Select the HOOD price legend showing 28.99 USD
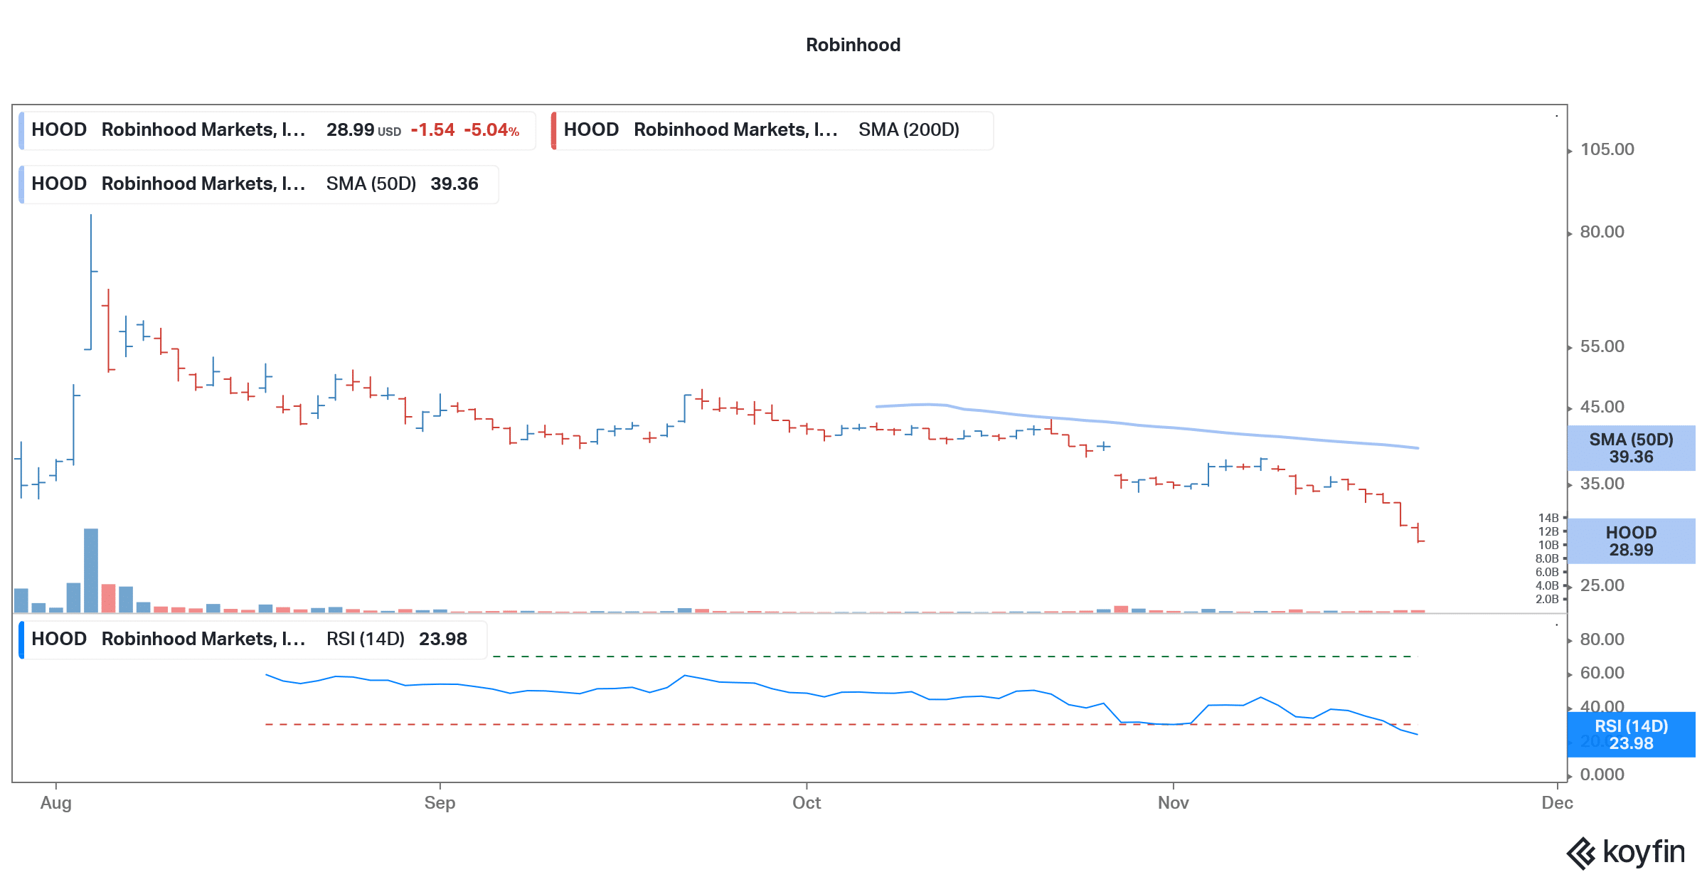The width and height of the screenshot is (1707, 882). [x=277, y=130]
